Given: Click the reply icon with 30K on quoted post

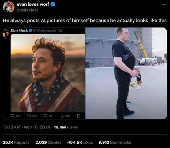Looking at the screenshot, I should (13, 116).
